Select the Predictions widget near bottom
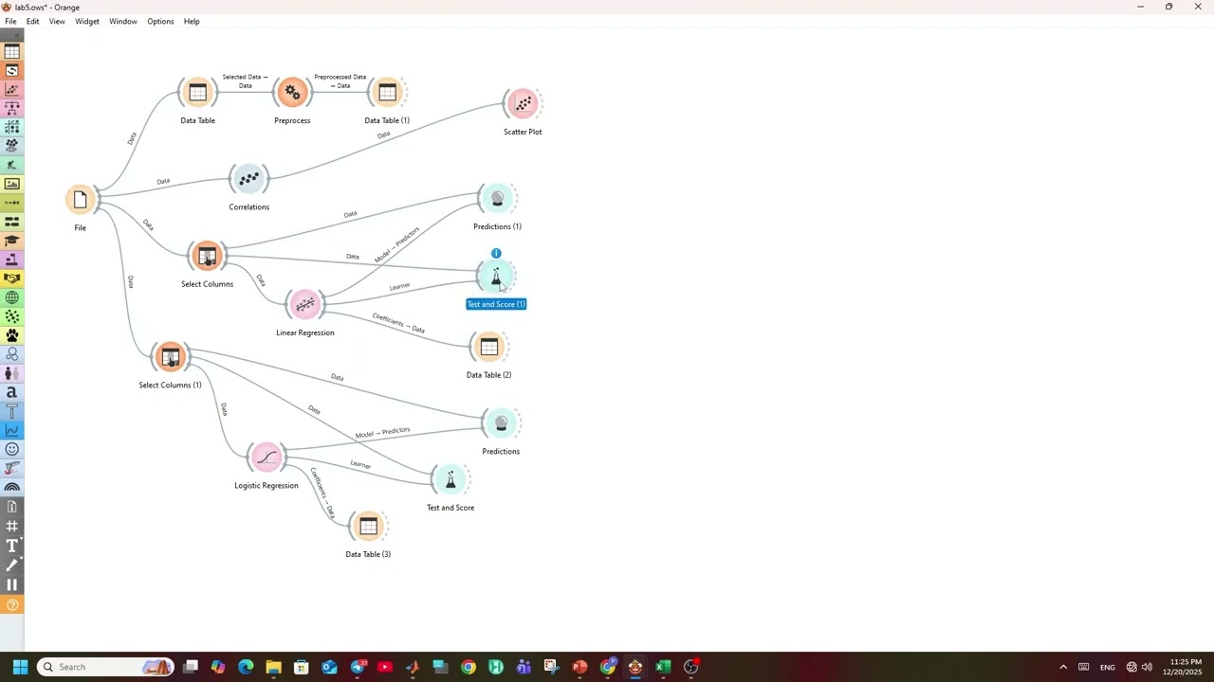The image size is (1214, 682). coord(501,423)
